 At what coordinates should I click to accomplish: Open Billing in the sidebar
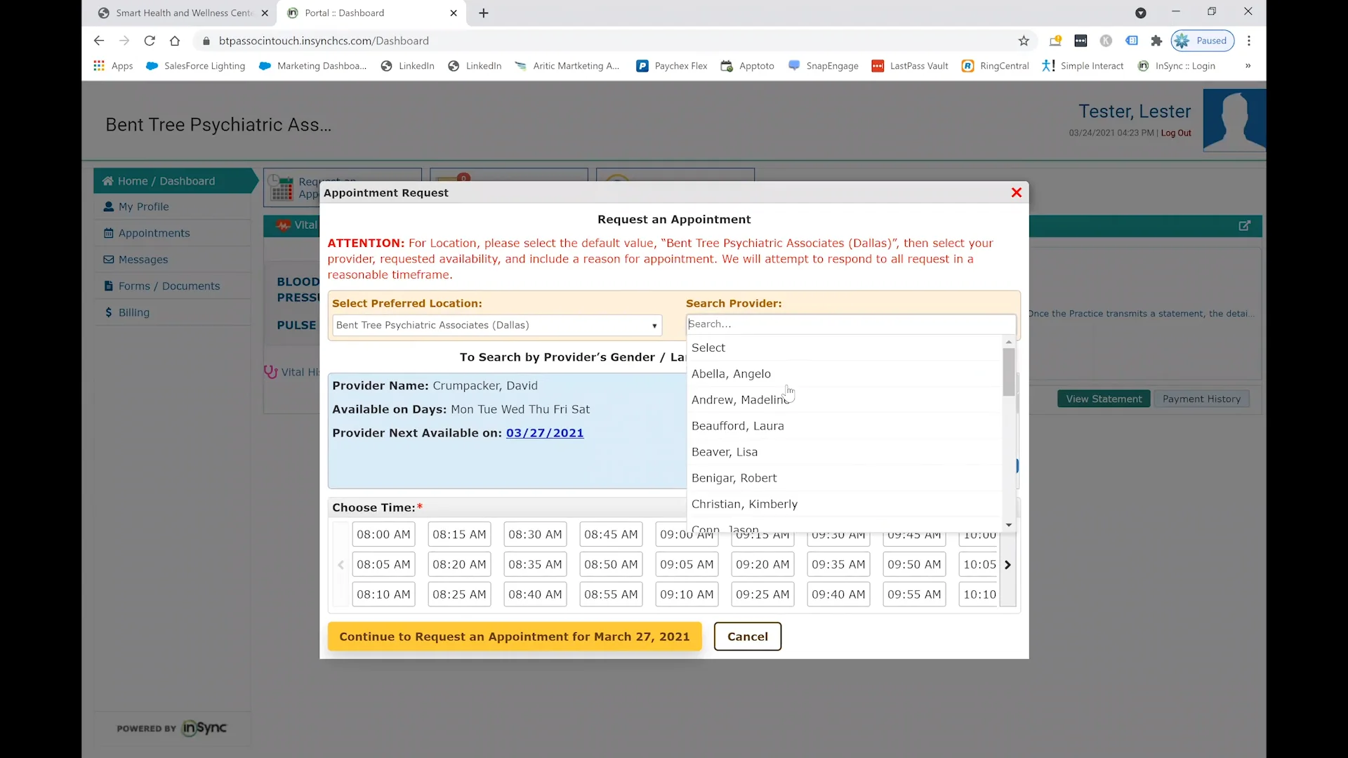173,312
